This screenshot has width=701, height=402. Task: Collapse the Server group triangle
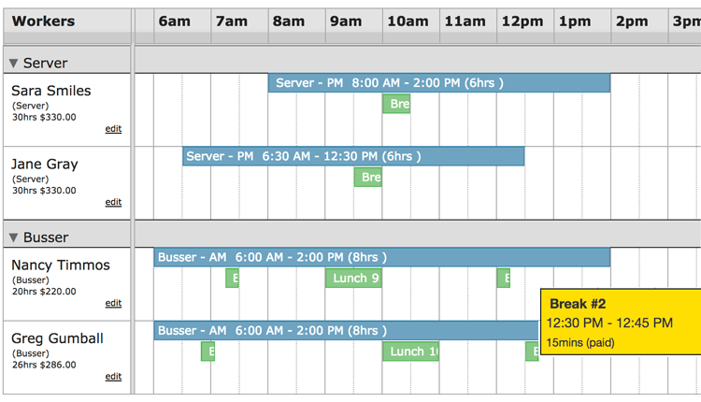click(x=13, y=63)
